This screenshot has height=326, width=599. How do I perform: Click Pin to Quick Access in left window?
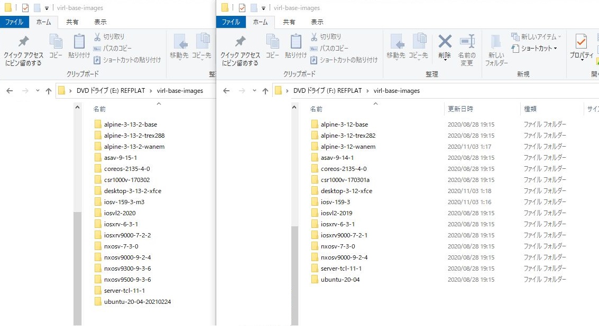coord(23,51)
